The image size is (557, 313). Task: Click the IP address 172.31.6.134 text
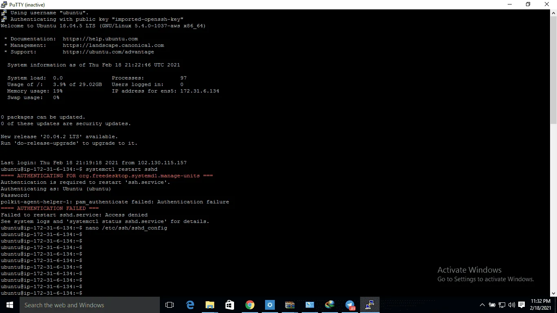(200, 91)
